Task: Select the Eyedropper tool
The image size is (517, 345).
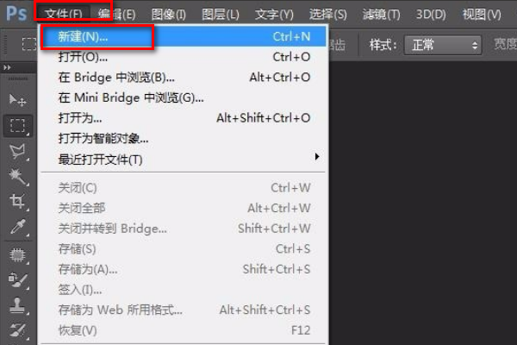Action: point(17,227)
